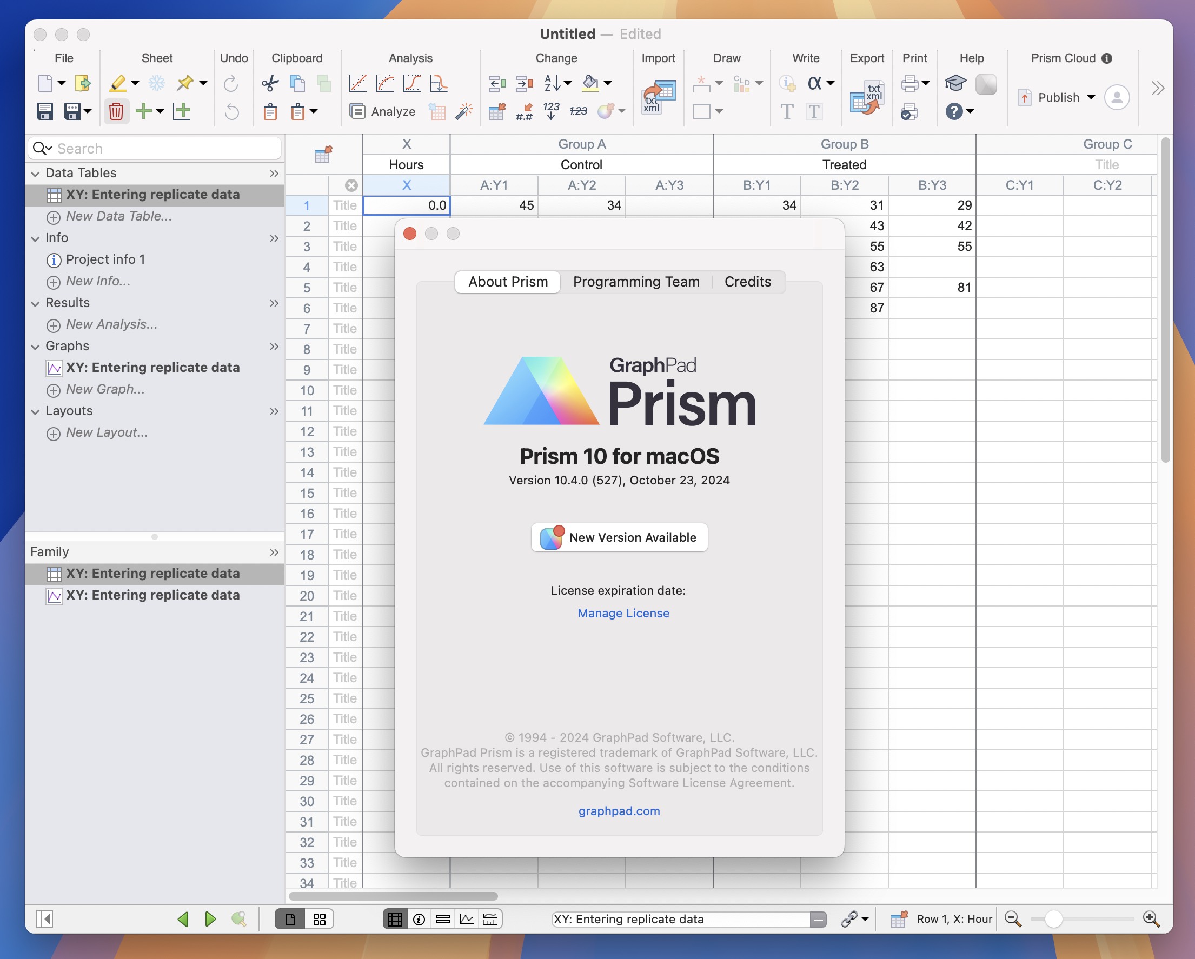Click the New Version Available button
Viewport: 1195px width, 959px height.
pyautogui.click(x=619, y=537)
